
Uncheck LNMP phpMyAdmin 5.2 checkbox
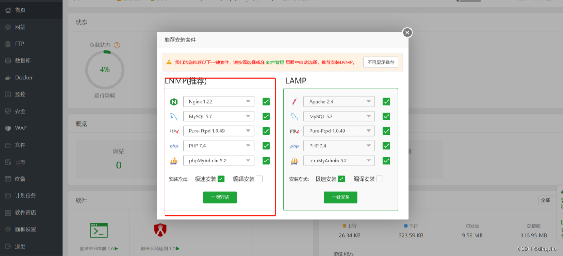(x=266, y=161)
